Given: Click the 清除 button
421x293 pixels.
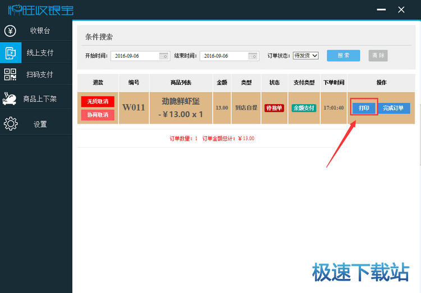Looking at the screenshot, I should [x=378, y=56].
